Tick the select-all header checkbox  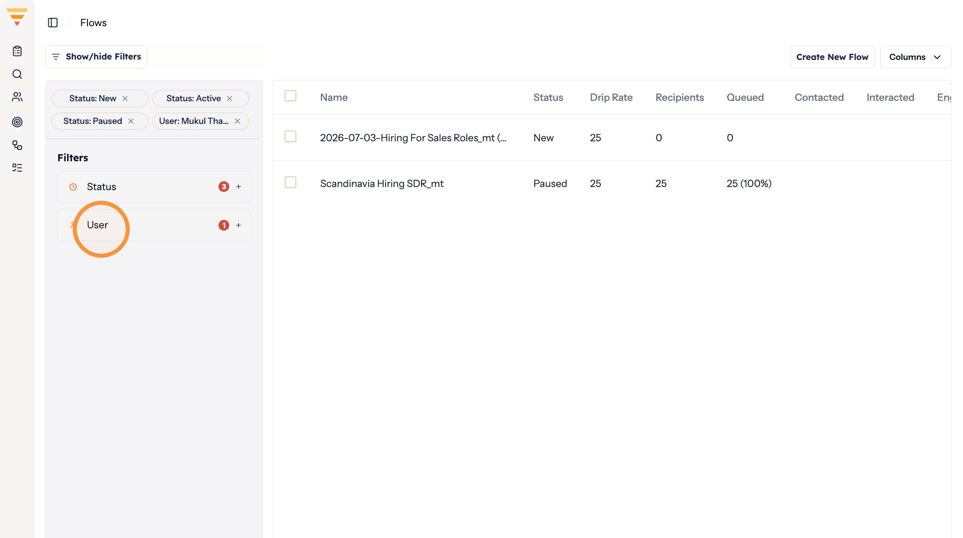(290, 96)
